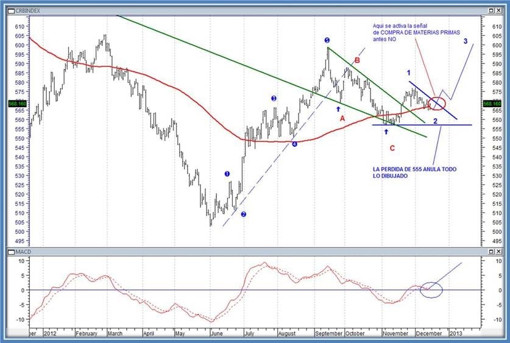Click the CRBINDEX panel icon in its title bar

coord(11,11)
